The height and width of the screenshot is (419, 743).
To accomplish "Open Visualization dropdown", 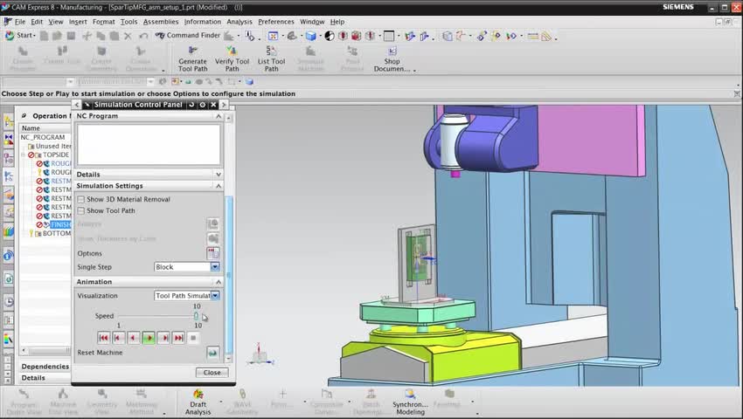I will tap(215, 295).
